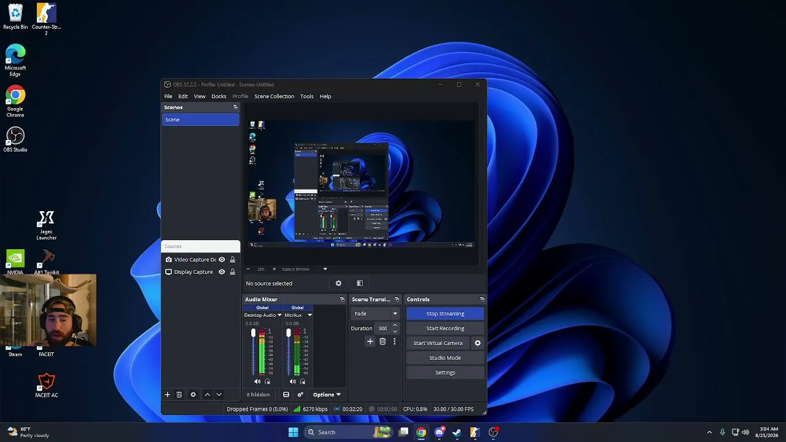Add a scene transition with the plus icon
Viewport: 786px width, 442px height.
pos(370,341)
